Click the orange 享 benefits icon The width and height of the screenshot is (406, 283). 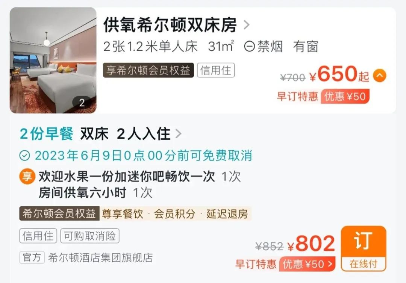pyautogui.click(x=27, y=176)
